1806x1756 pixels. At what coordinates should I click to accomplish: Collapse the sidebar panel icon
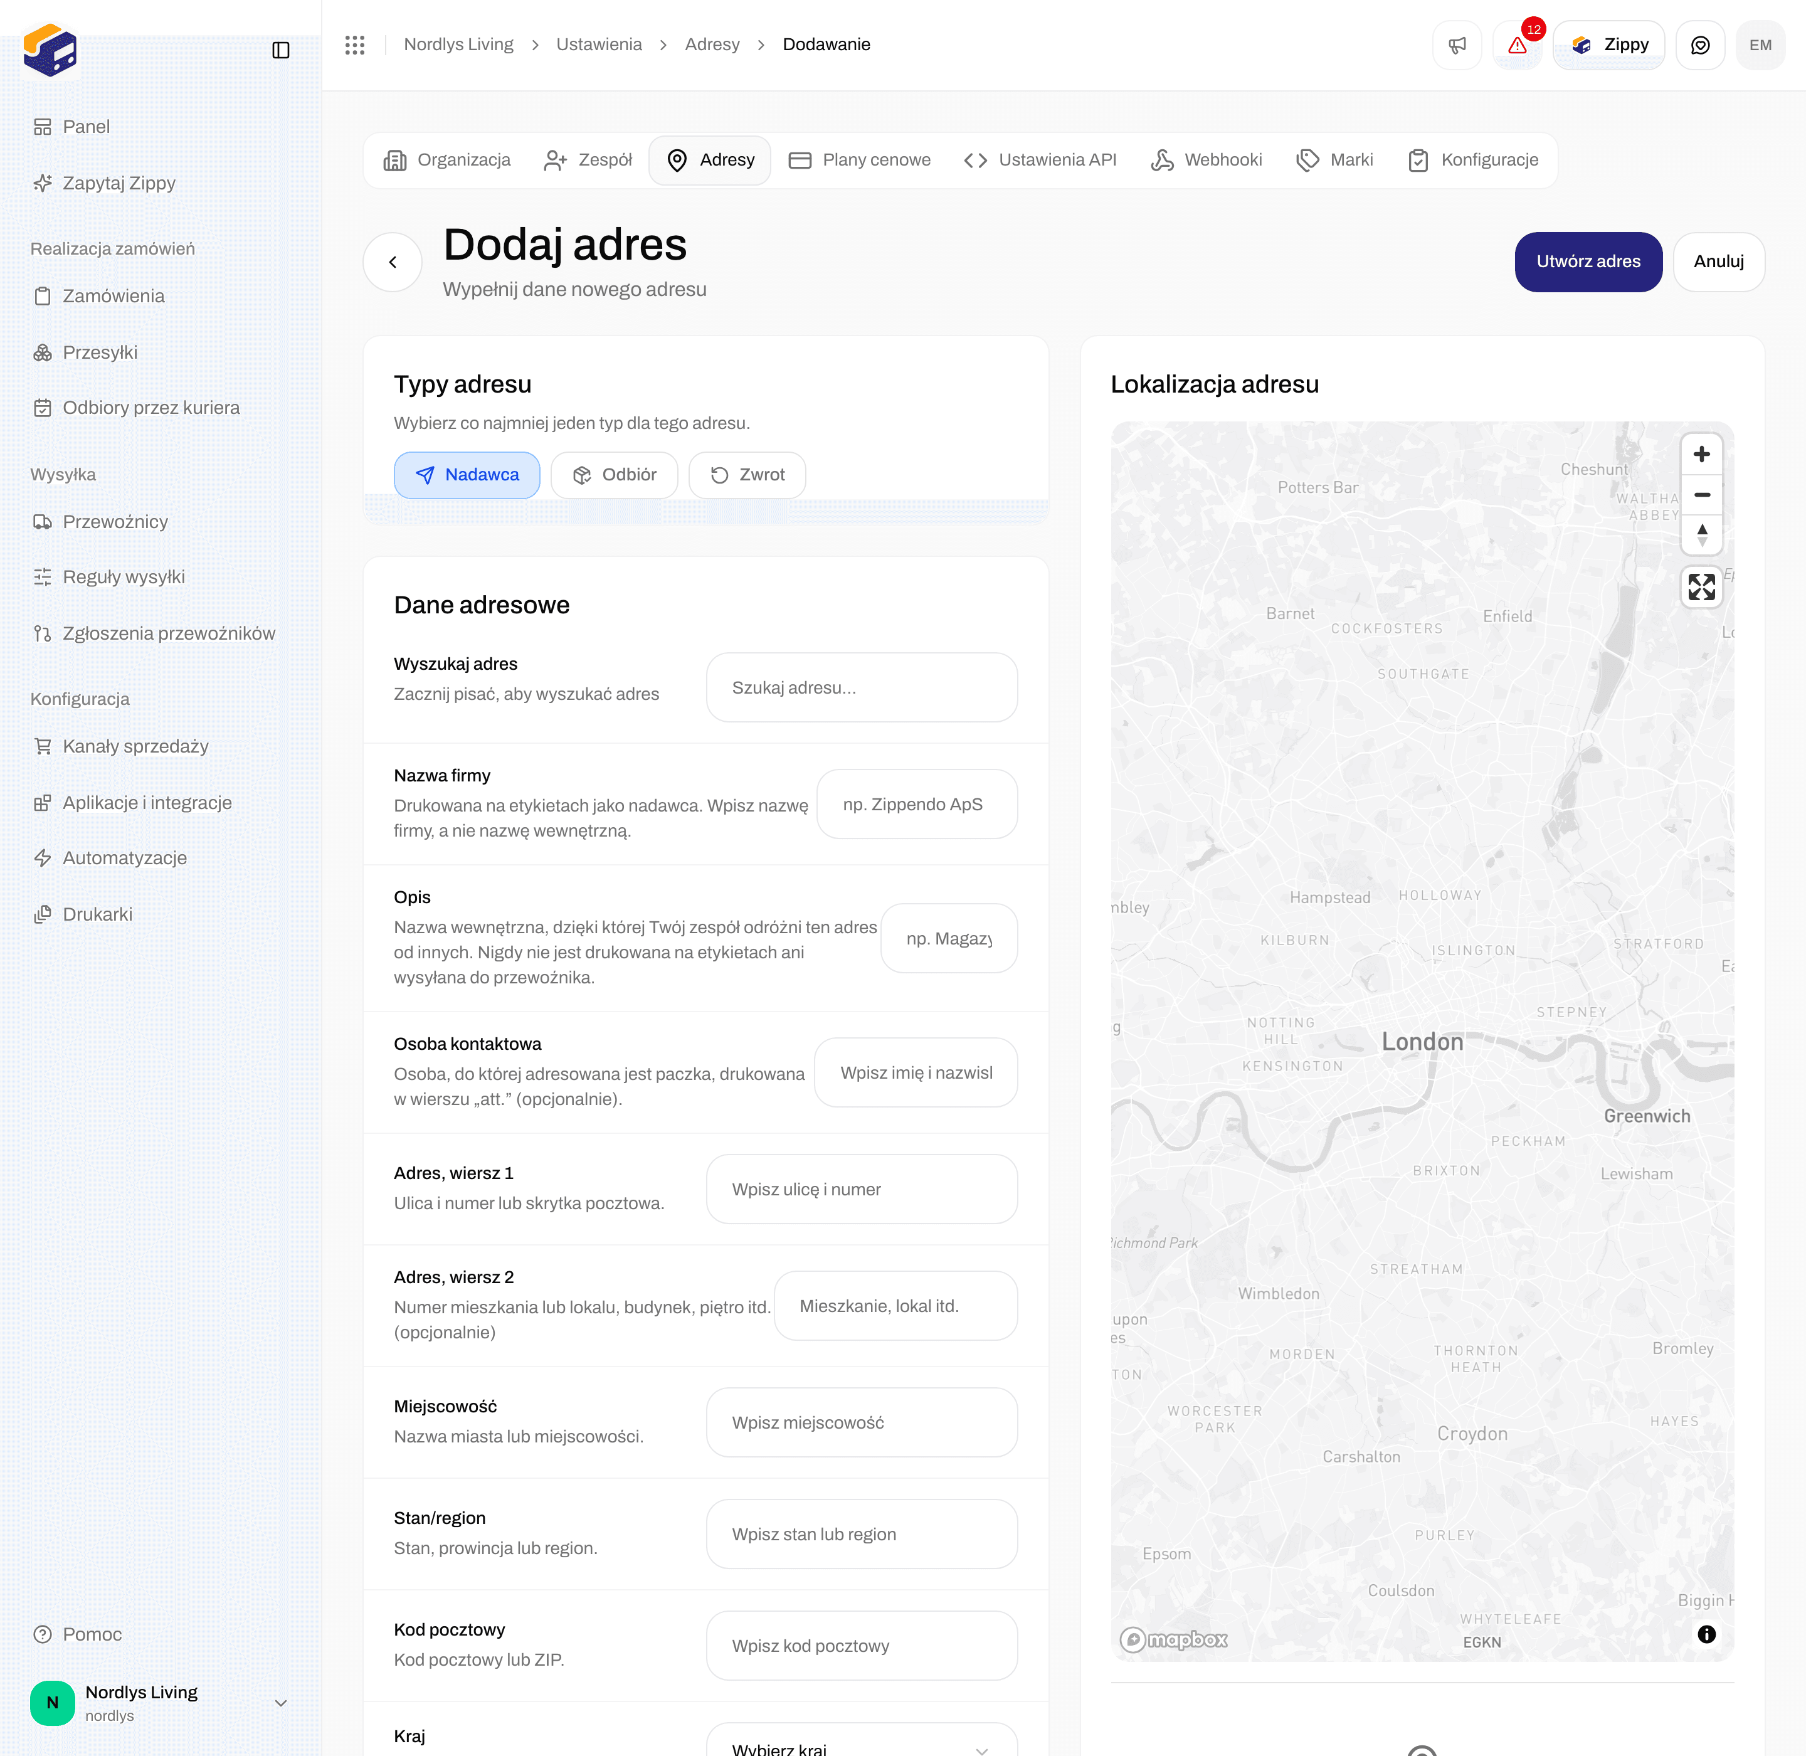(x=282, y=50)
